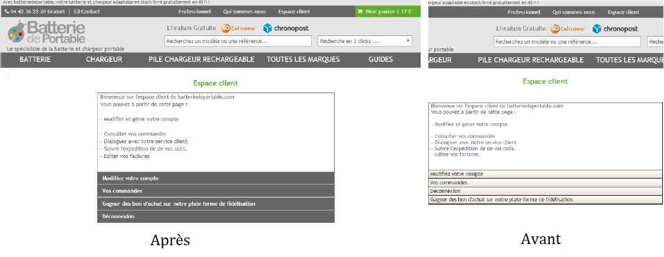Click Qui sommes-nous in Avant screenshot
Viewport: 664px width, 257px height.
pos(574,12)
